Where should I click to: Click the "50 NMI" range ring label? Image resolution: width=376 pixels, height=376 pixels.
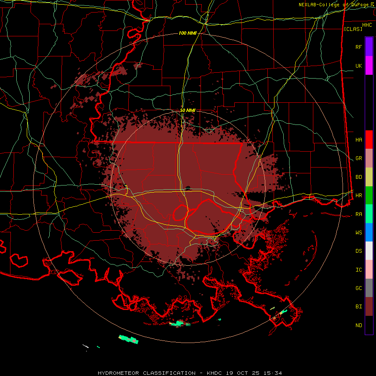[188, 110]
